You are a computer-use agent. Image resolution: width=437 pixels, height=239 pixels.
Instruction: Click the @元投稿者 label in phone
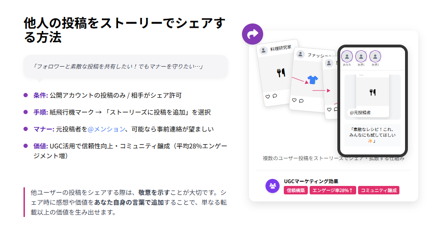click(x=360, y=113)
